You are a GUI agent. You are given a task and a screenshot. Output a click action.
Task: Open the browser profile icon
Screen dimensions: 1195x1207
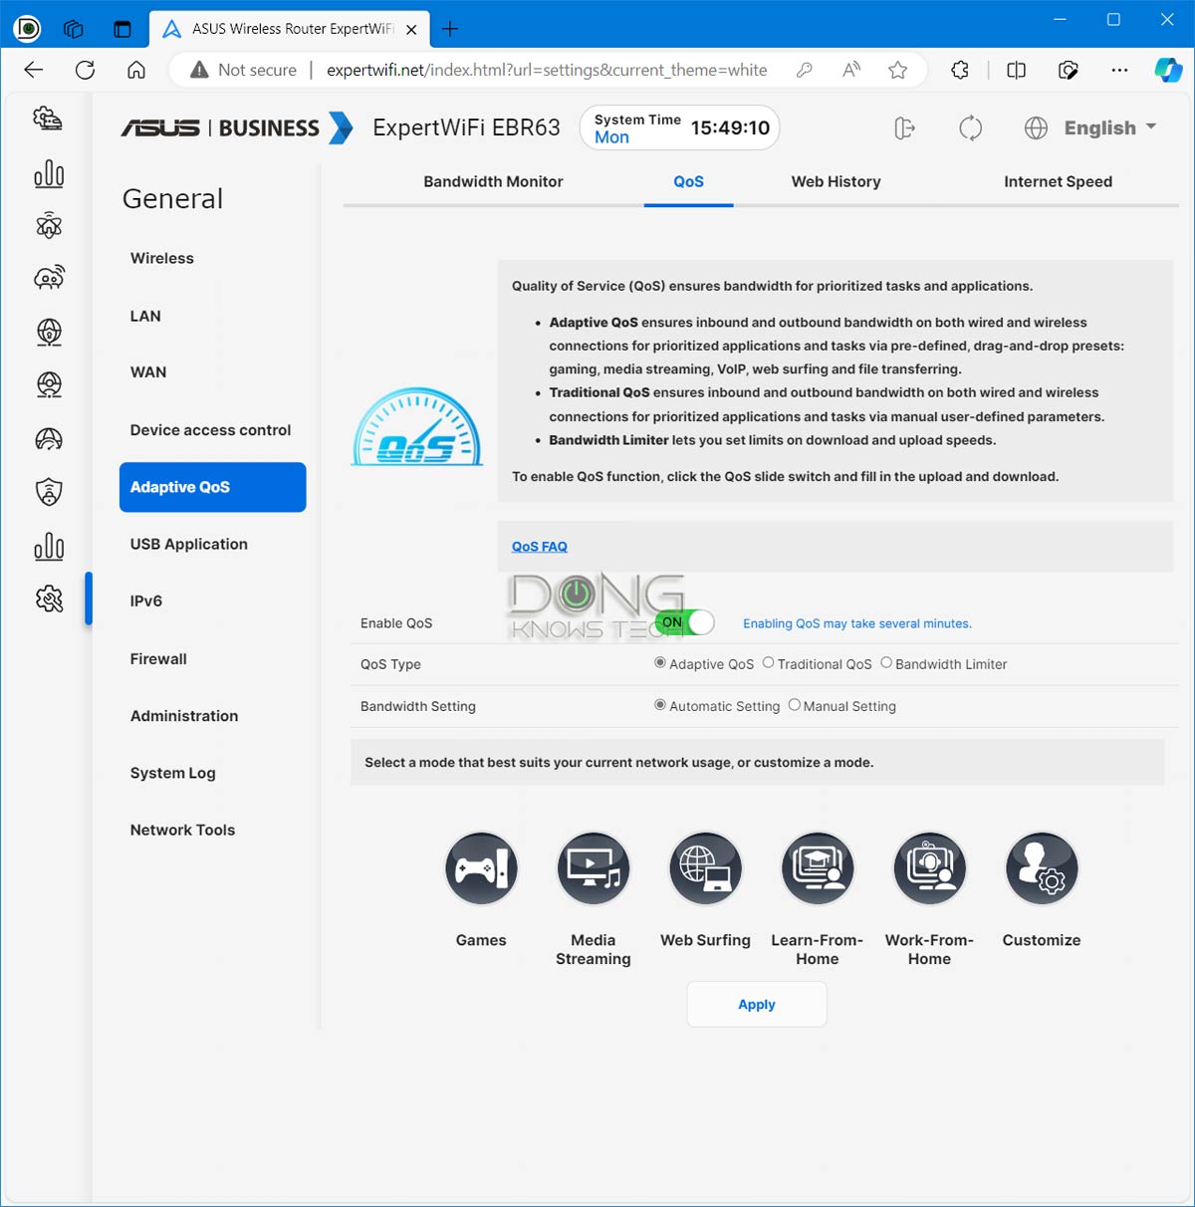click(27, 29)
